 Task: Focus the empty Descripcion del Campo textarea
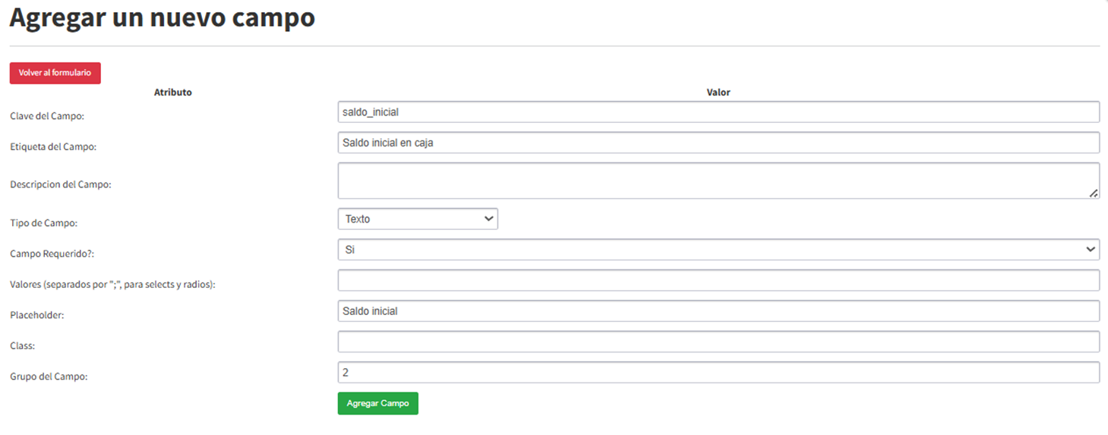pyautogui.click(x=718, y=181)
